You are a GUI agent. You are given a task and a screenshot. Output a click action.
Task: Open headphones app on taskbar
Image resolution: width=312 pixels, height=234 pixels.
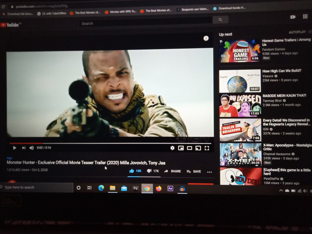coord(182,189)
